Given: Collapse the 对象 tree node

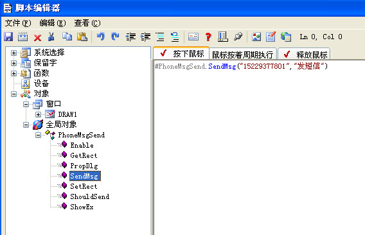Looking at the screenshot, I should (x=13, y=94).
